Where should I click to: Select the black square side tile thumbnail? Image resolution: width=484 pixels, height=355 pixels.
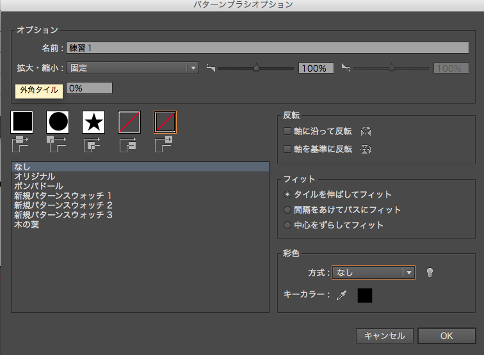[22, 122]
